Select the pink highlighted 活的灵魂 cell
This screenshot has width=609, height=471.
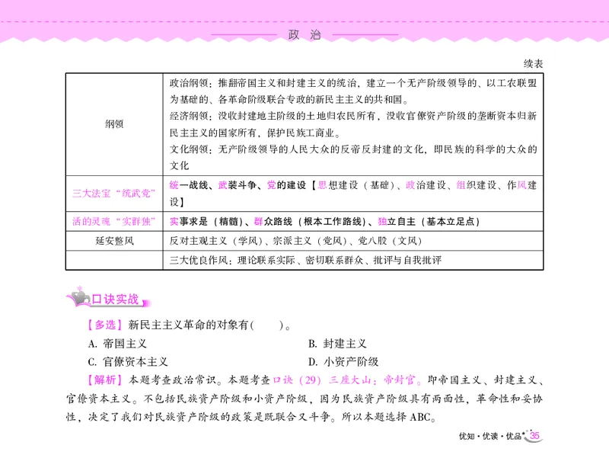pos(115,221)
